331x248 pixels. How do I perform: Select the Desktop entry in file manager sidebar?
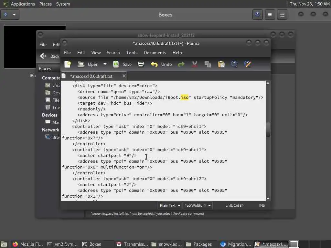(x=53, y=93)
